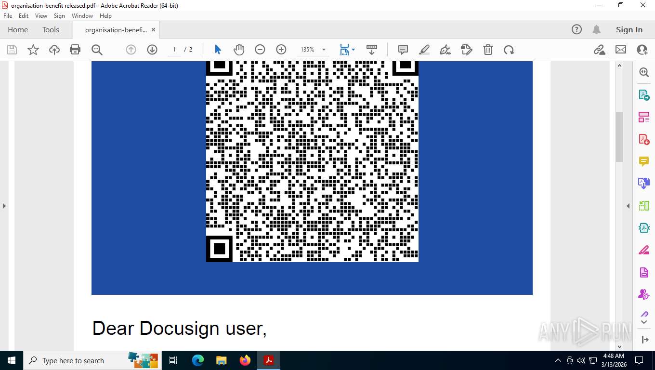Viewport: 655px width, 370px height.
Task: Open the Edit menu
Action: tap(24, 16)
